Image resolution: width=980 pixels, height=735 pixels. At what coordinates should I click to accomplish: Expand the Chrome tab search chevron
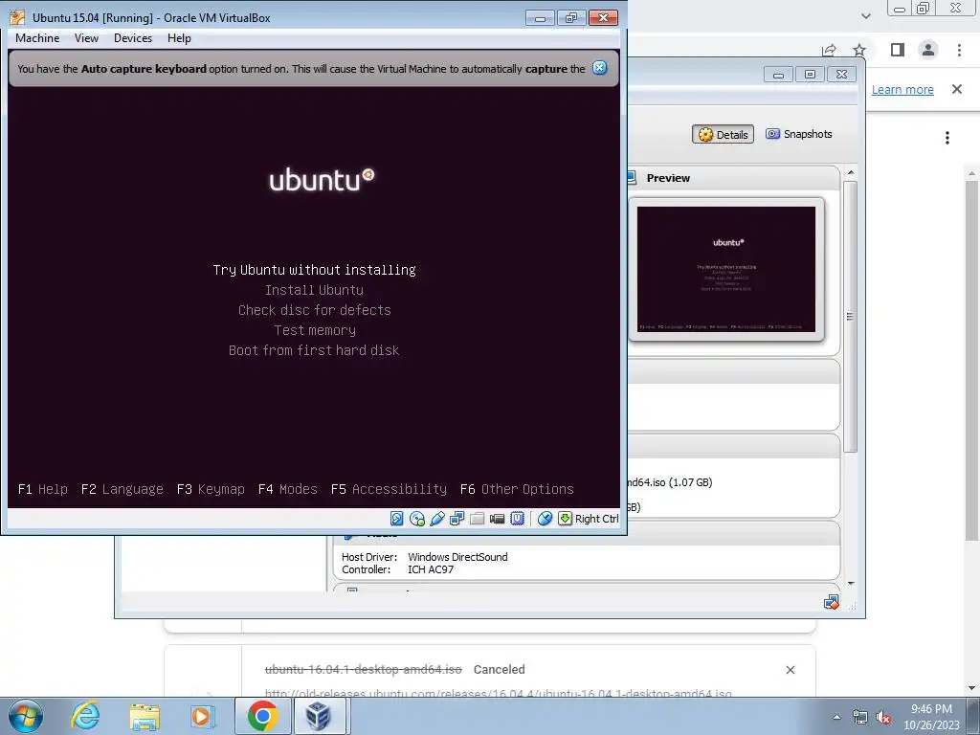(x=865, y=15)
